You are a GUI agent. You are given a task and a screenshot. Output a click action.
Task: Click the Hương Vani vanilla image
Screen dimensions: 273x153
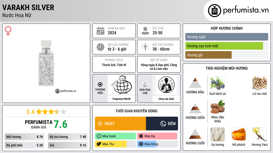click(260, 134)
